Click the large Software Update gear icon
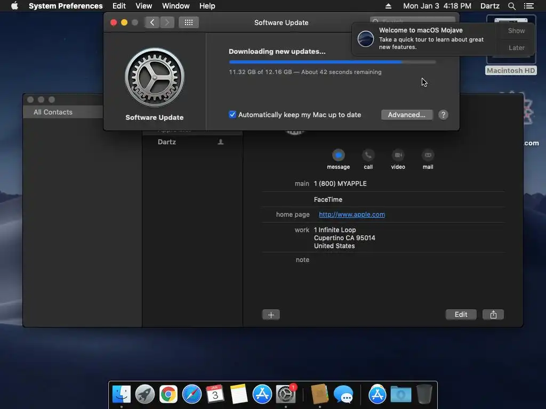Viewport: 546px width, 409px height. tap(155, 78)
